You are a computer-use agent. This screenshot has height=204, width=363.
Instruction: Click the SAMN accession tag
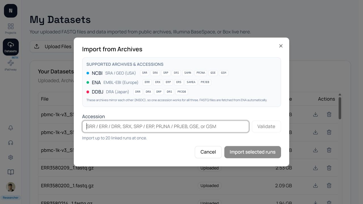coord(188,73)
